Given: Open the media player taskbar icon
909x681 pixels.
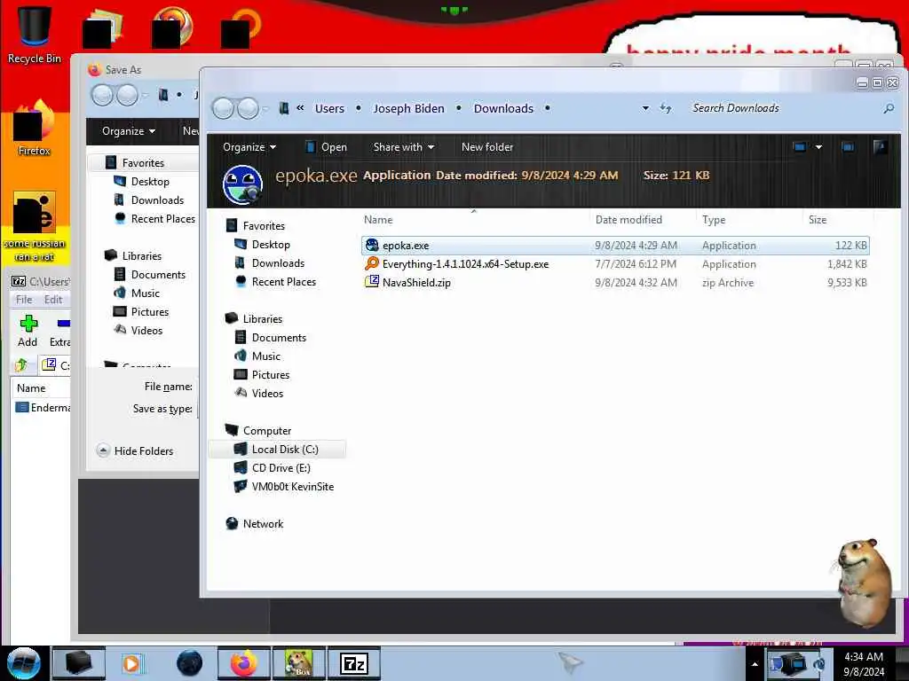Looking at the screenshot, I should tap(131, 663).
